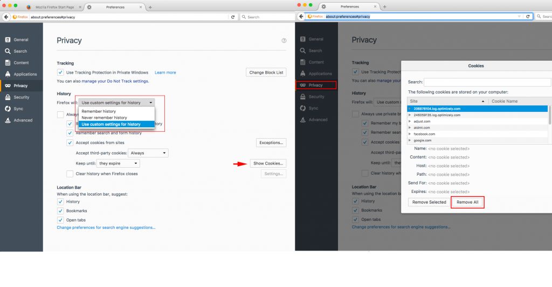Reload the page in the left Firefox window
Image resolution: width=552 pixels, height=287 pixels.
tap(233, 17)
